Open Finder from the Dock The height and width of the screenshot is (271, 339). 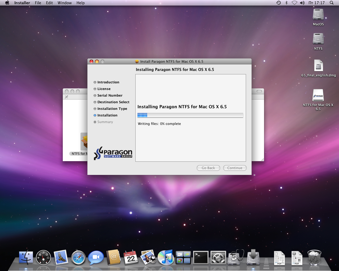[x=26, y=258]
